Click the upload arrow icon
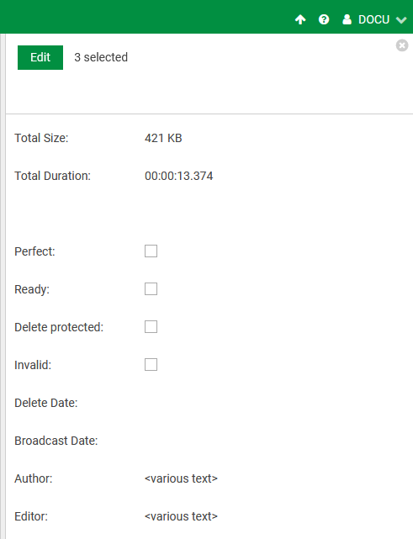 [x=300, y=19]
